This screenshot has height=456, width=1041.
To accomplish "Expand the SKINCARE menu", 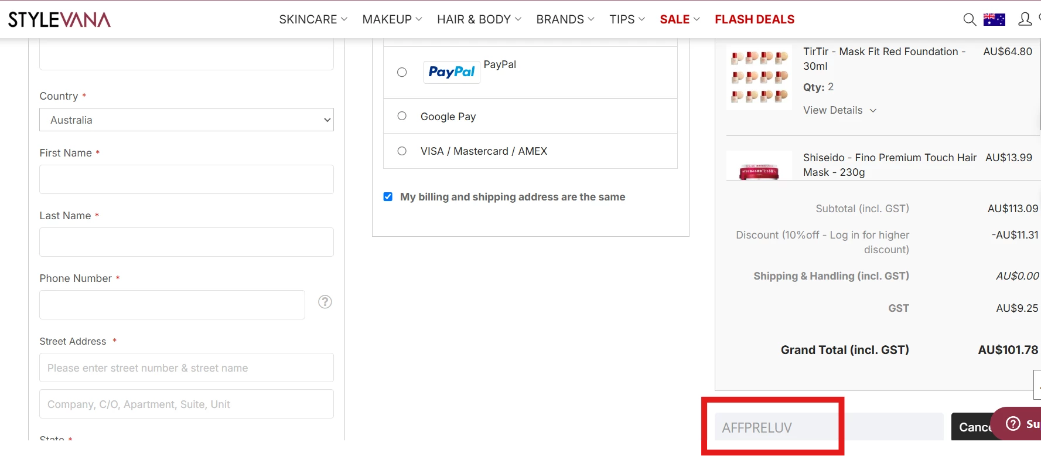I will (x=313, y=19).
